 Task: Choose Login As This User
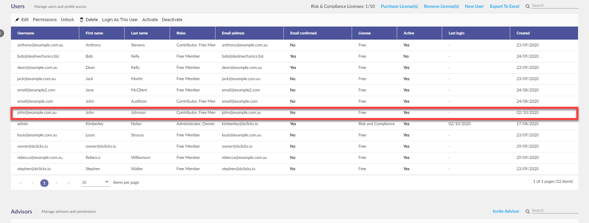[120, 20]
